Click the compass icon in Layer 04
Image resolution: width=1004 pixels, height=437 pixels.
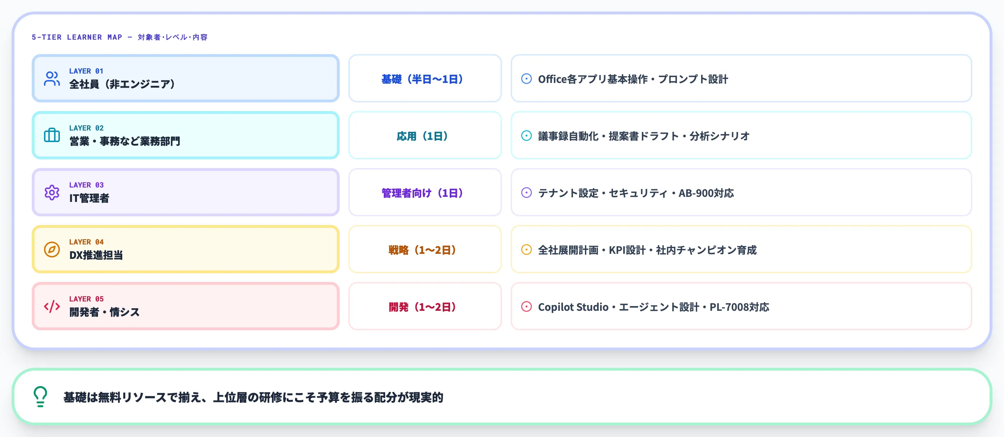point(52,249)
